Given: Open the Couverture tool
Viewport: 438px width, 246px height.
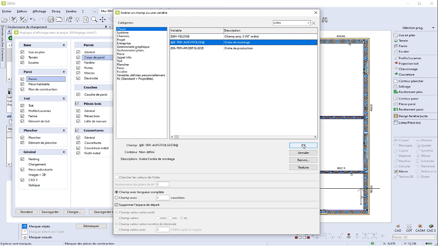Looking at the screenshot, I should coord(395,74).
